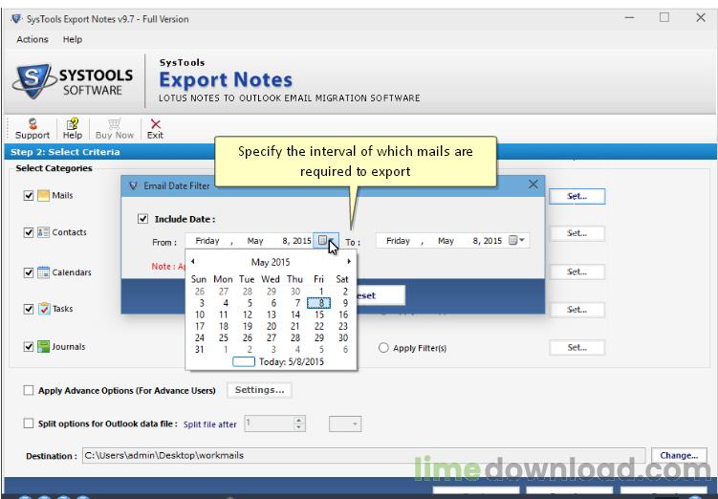Viewport: 718px width, 499px height.
Task: Click the Tasks checklist icon
Action: tap(44, 309)
